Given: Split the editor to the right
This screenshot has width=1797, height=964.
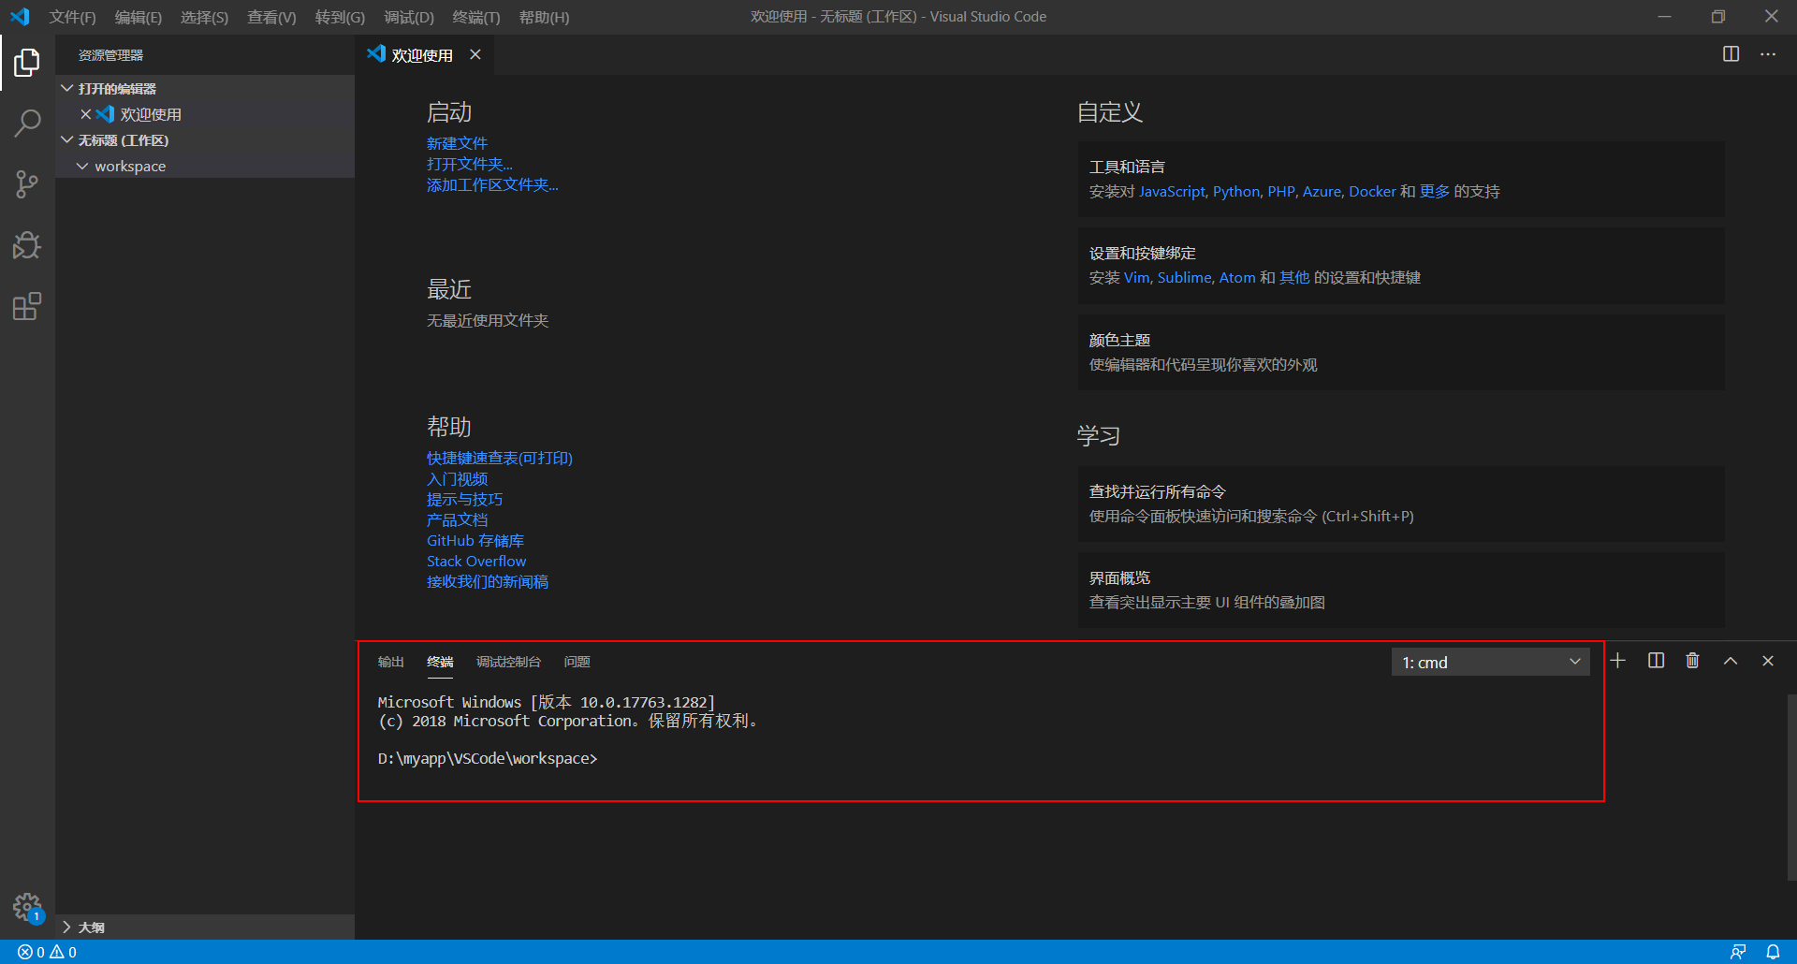Looking at the screenshot, I should (x=1731, y=54).
